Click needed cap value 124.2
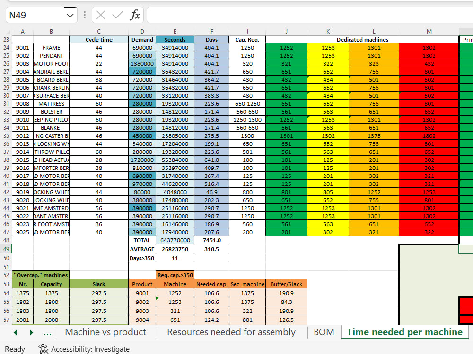Viewport: 473px width, 354px height. pyautogui.click(x=211, y=320)
